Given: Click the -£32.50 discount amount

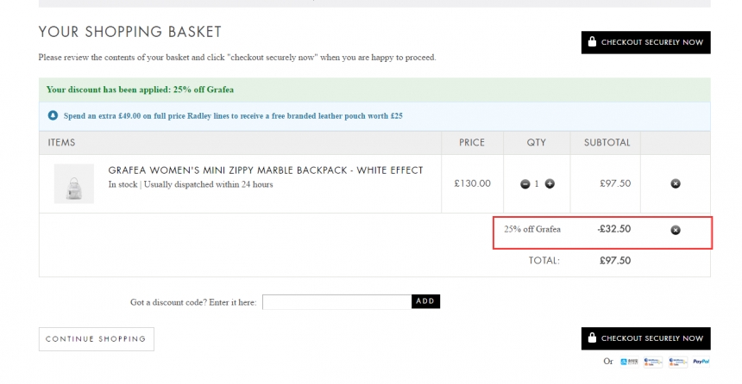Looking at the screenshot, I should [613, 229].
